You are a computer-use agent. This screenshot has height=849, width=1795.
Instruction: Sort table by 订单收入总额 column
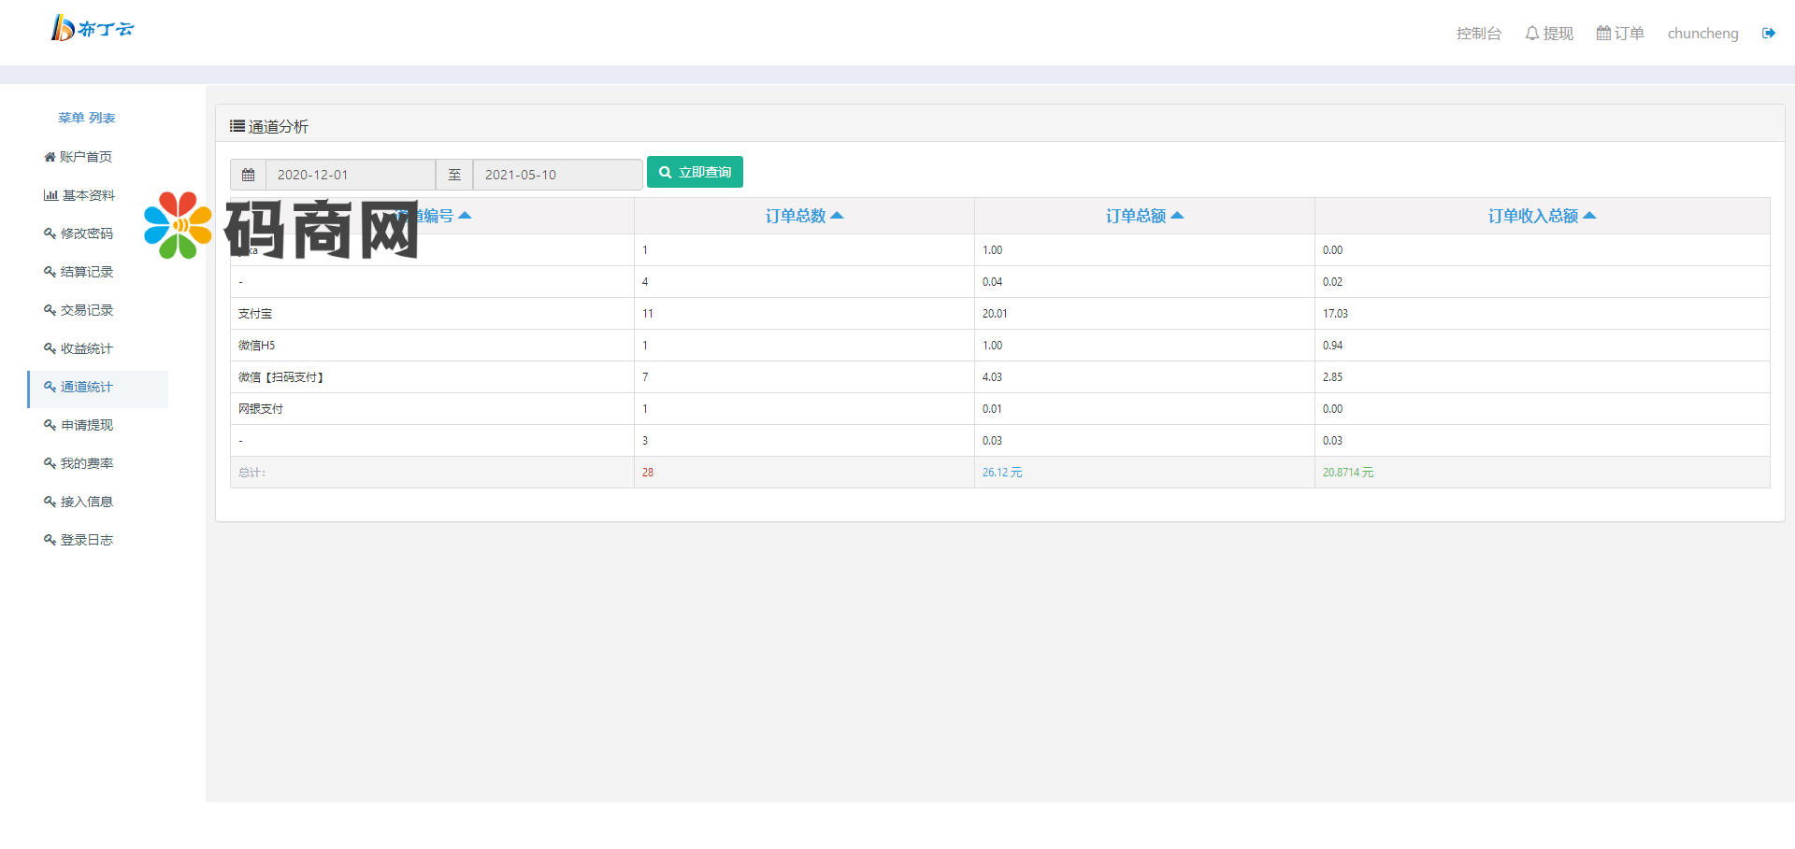1542,216
